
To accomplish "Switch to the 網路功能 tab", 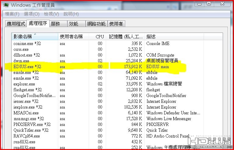I will click(96, 24).
